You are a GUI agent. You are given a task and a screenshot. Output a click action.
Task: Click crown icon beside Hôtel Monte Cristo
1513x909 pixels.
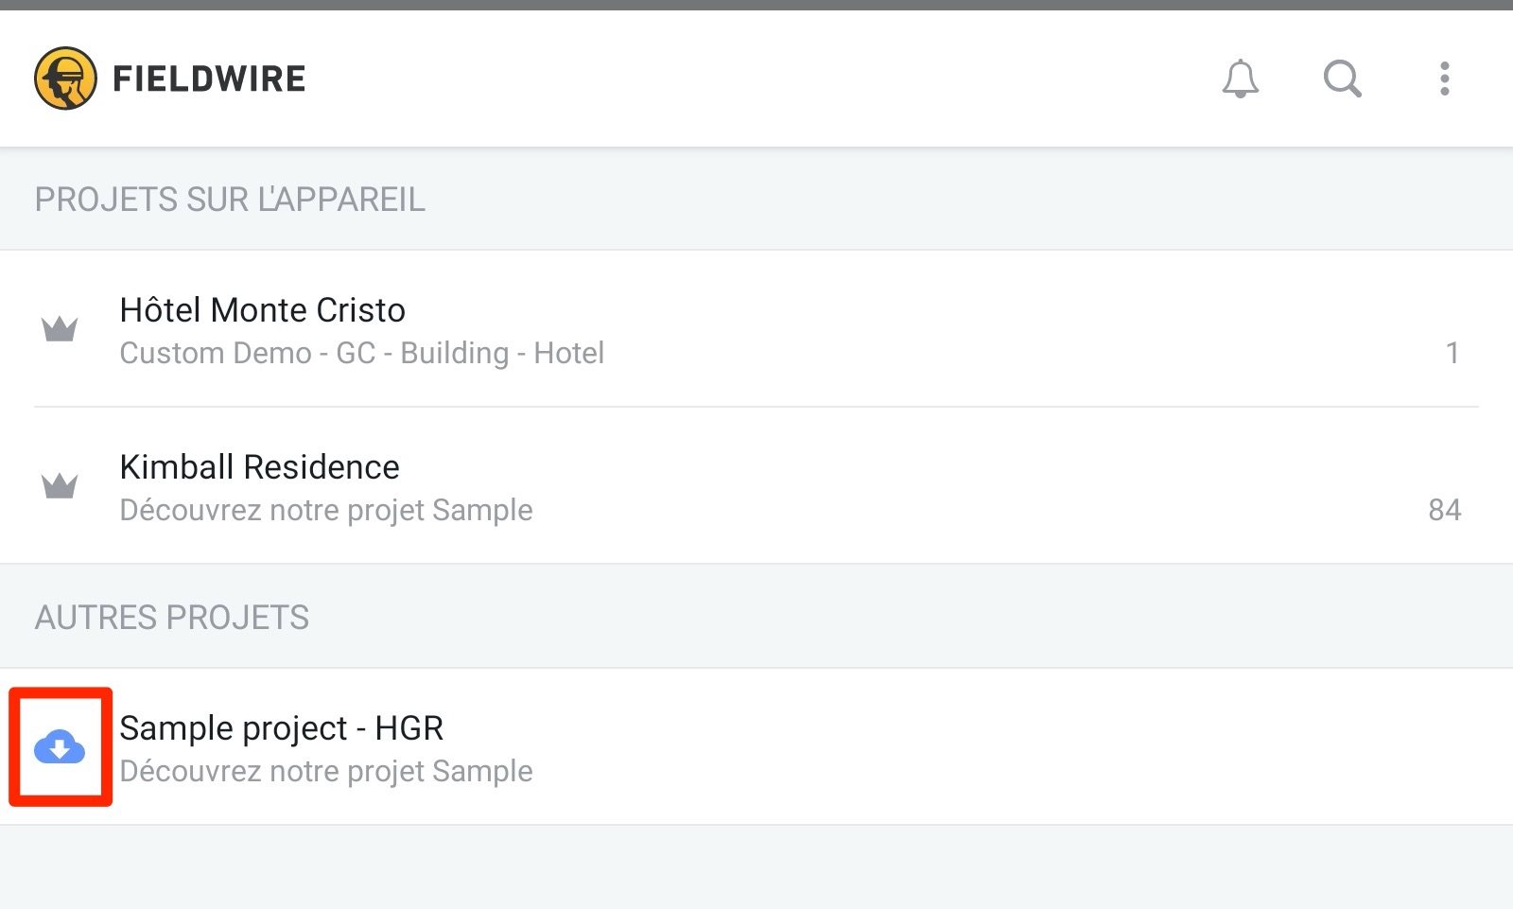(60, 328)
